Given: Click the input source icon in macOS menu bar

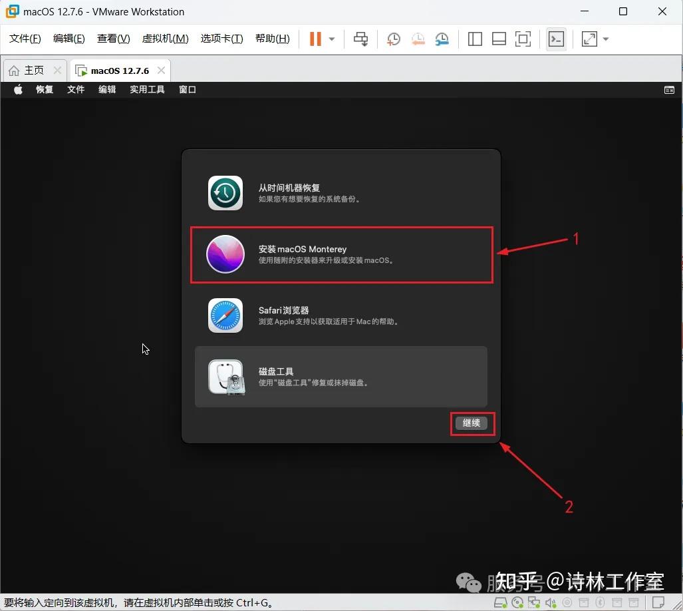Looking at the screenshot, I should click(x=669, y=91).
